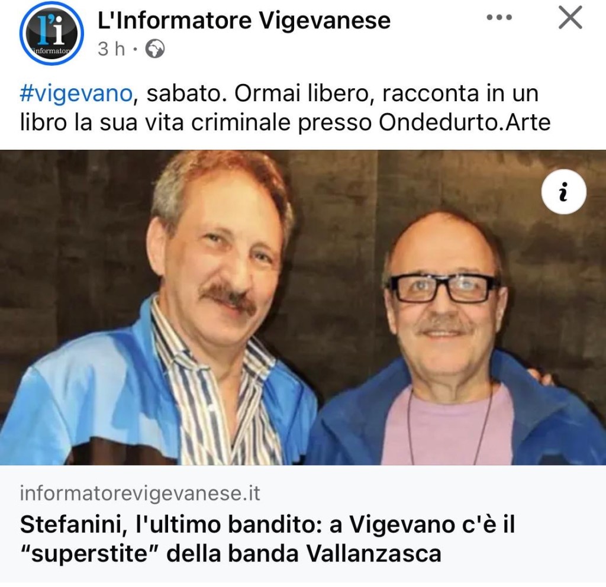Click the globe public-audience icon
Image resolution: width=606 pixels, height=587 pixels.
pyautogui.click(x=155, y=49)
